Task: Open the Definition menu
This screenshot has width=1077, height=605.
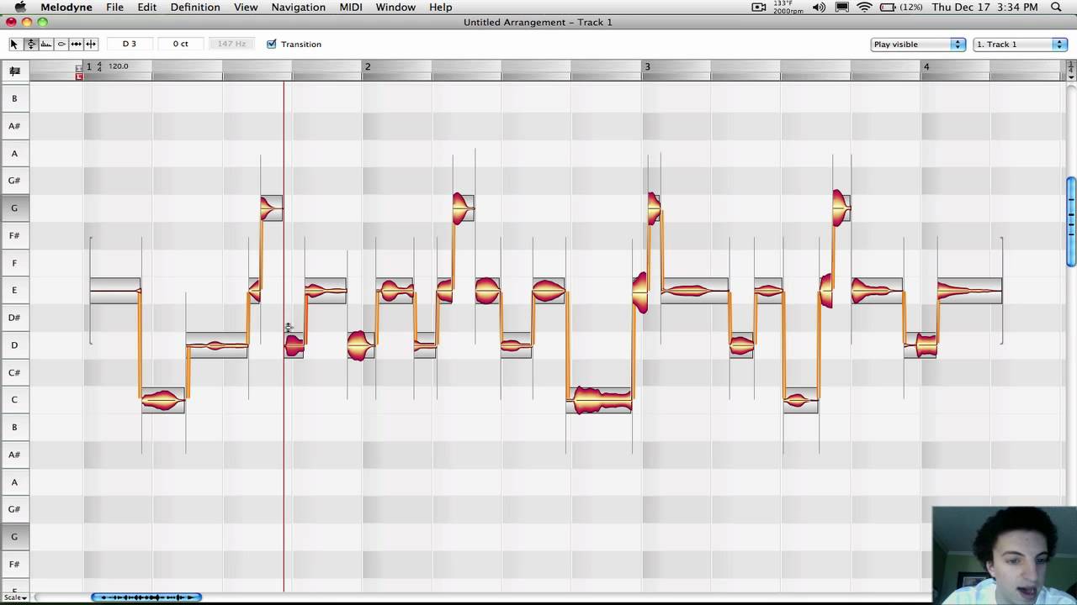Action: tap(195, 7)
